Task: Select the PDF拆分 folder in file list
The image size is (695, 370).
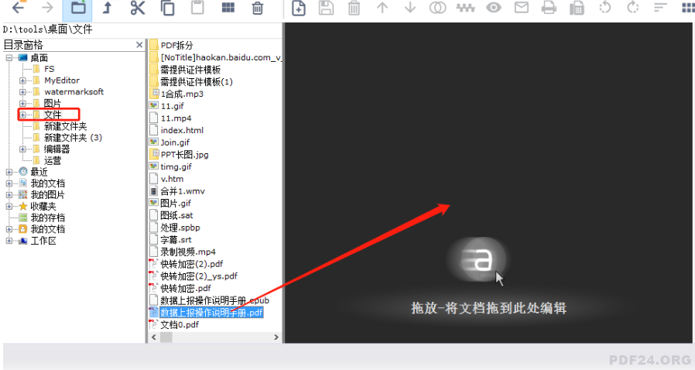Action: coord(177,45)
